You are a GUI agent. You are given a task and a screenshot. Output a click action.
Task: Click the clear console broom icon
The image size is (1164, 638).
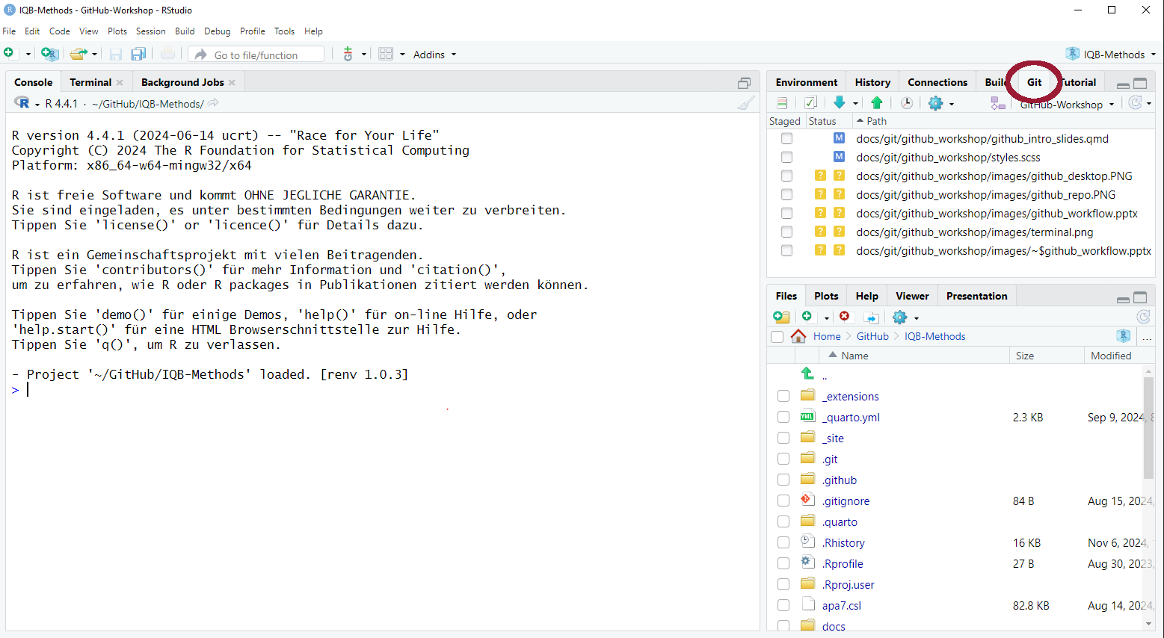745,104
